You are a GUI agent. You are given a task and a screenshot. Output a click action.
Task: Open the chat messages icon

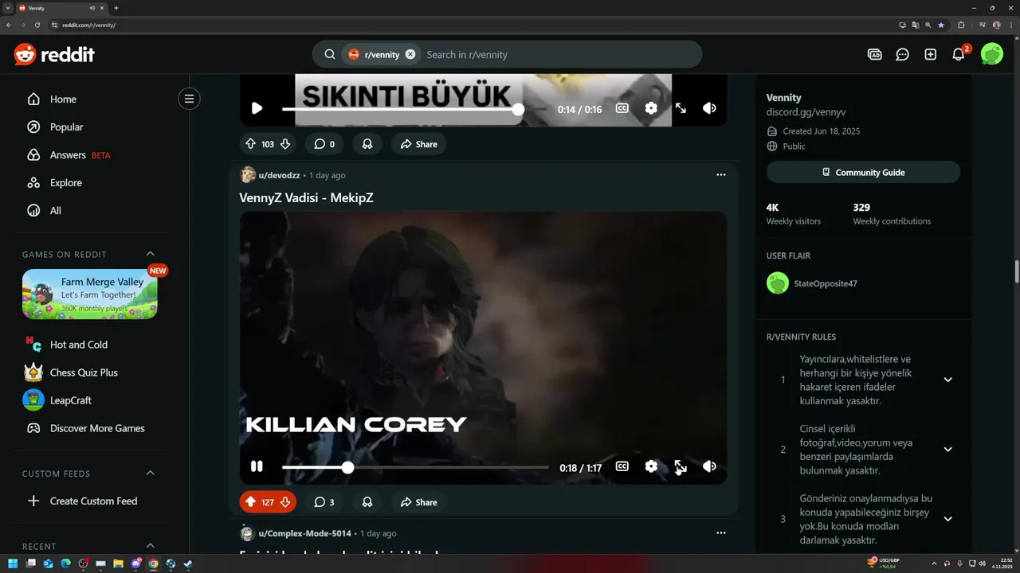click(902, 54)
